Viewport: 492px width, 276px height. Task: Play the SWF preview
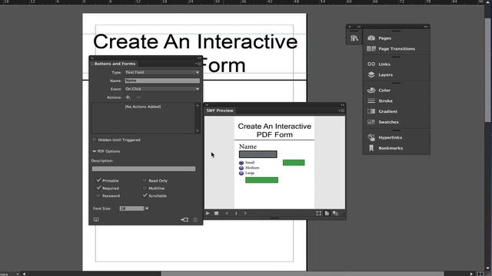point(208,213)
